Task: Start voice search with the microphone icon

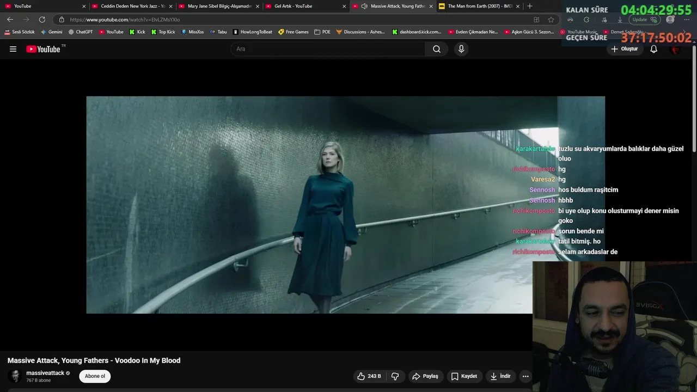Action: [x=461, y=49]
